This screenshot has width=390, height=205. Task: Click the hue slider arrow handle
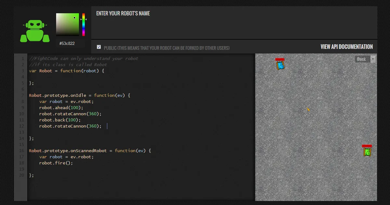point(81,19)
